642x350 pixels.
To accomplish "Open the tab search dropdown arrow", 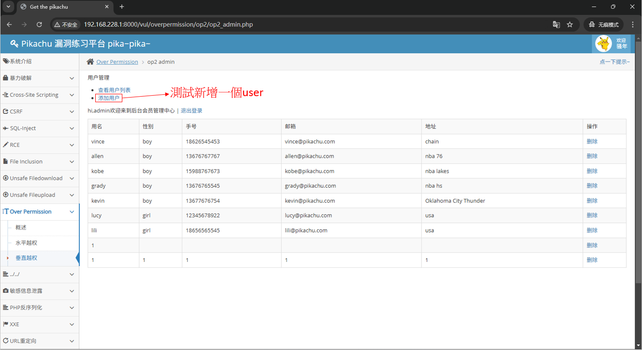I will click(8, 7).
